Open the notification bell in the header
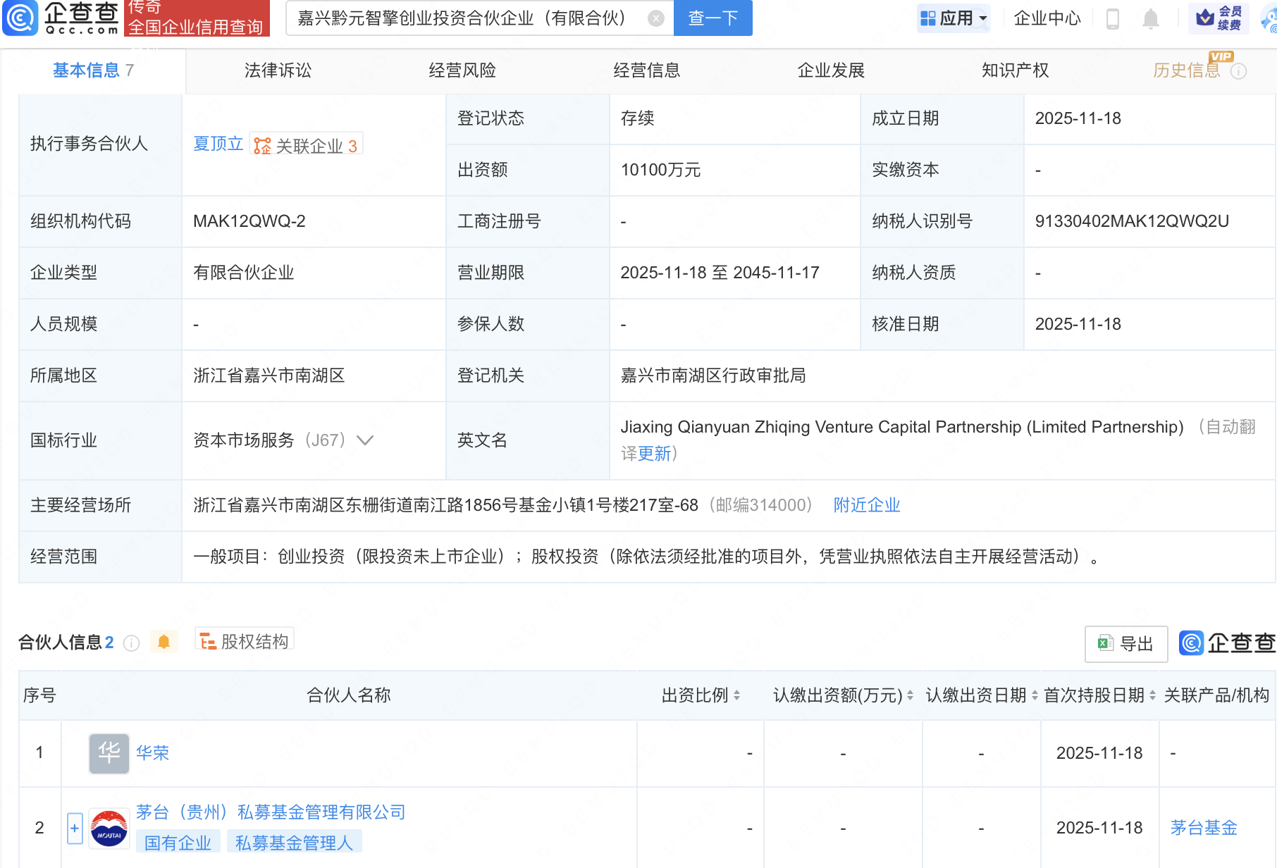Image resolution: width=1277 pixels, height=868 pixels. point(1150,19)
